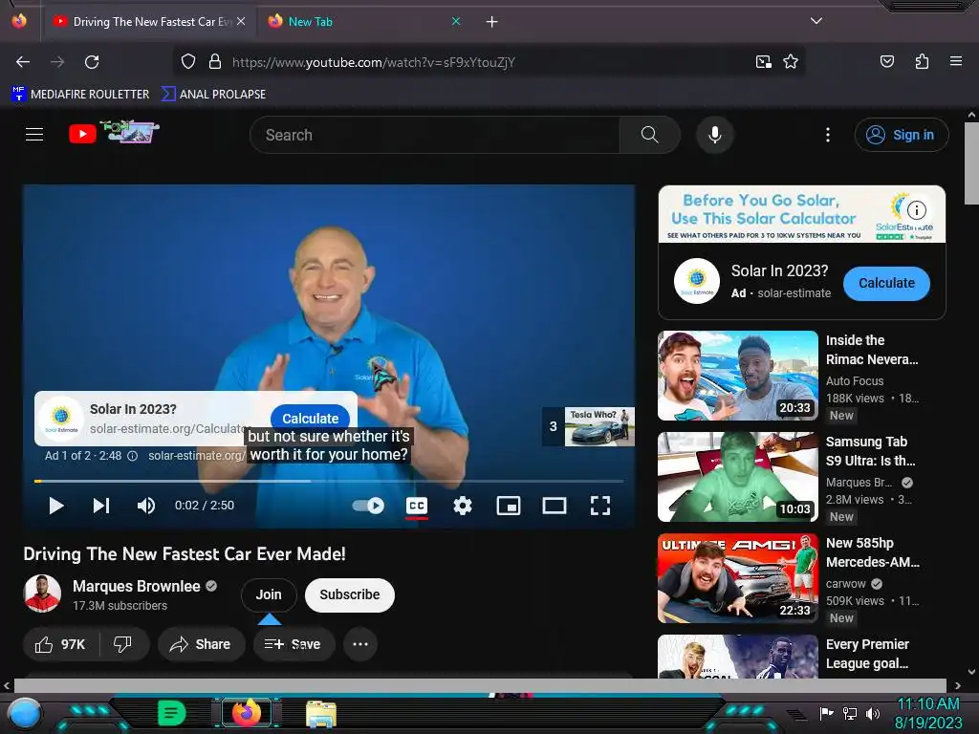The height and width of the screenshot is (734, 979).
Task: Open the Start orb on the taskbar
Action: click(x=24, y=713)
